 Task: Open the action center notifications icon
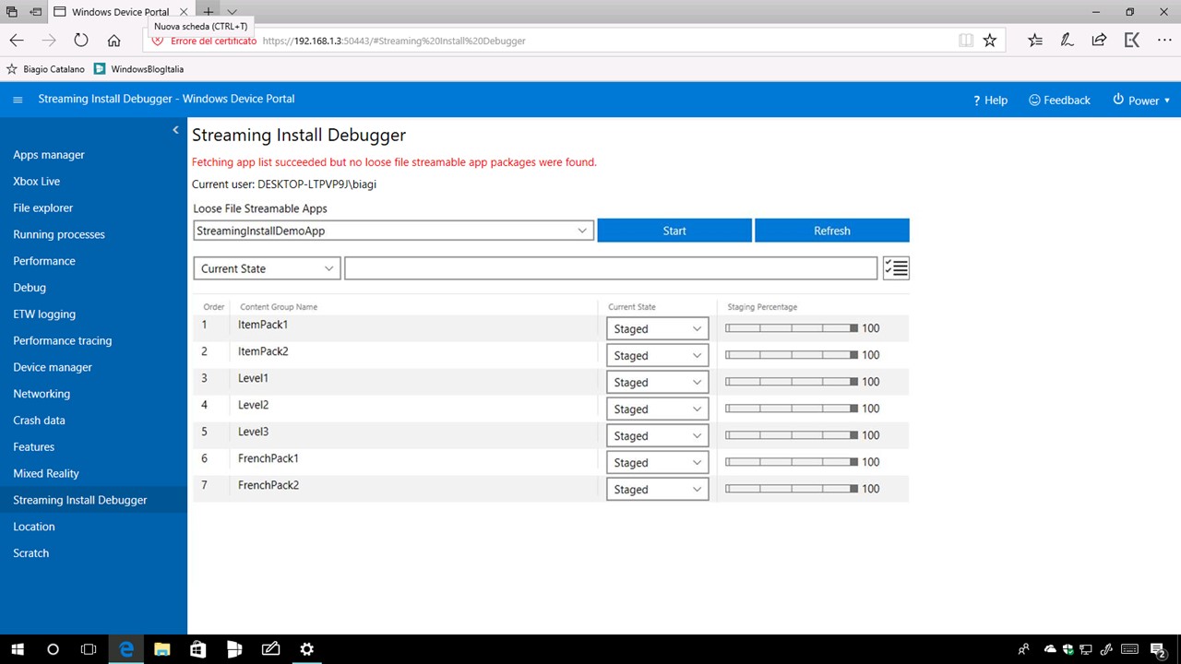1158,649
